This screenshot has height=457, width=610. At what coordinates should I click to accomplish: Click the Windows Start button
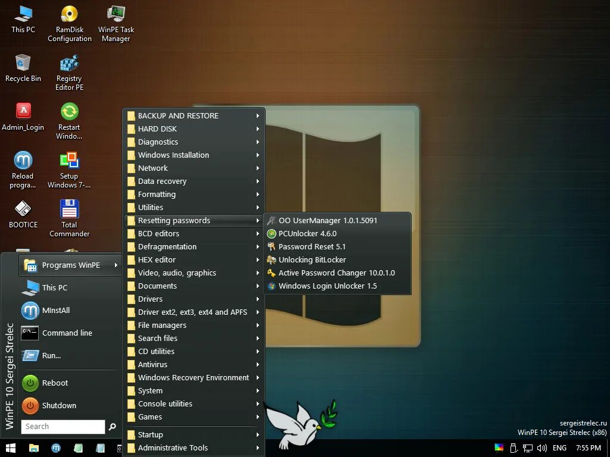click(11, 448)
